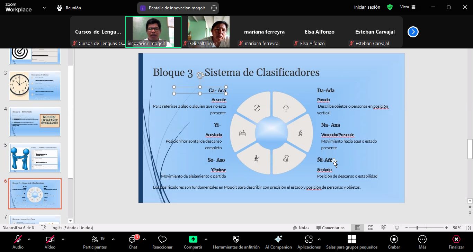Click the Grabar record icon
Image resolution: width=473 pixels, height=252 pixels.
(x=394, y=240)
